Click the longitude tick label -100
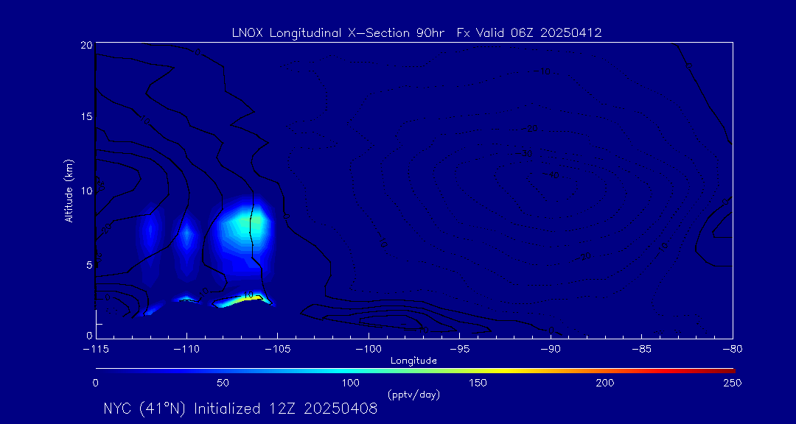This screenshot has width=796, height=424. pos(368,350)
